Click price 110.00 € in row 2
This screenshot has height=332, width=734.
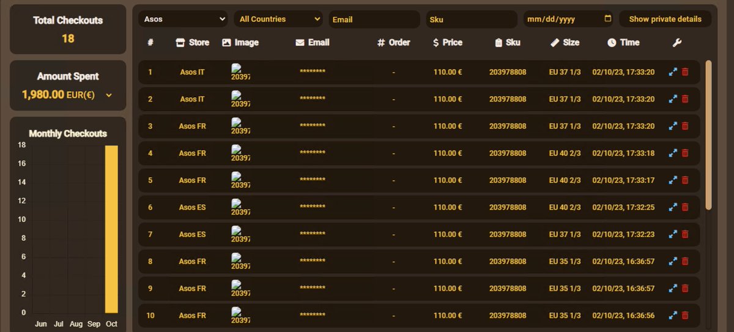click(447, 99)
